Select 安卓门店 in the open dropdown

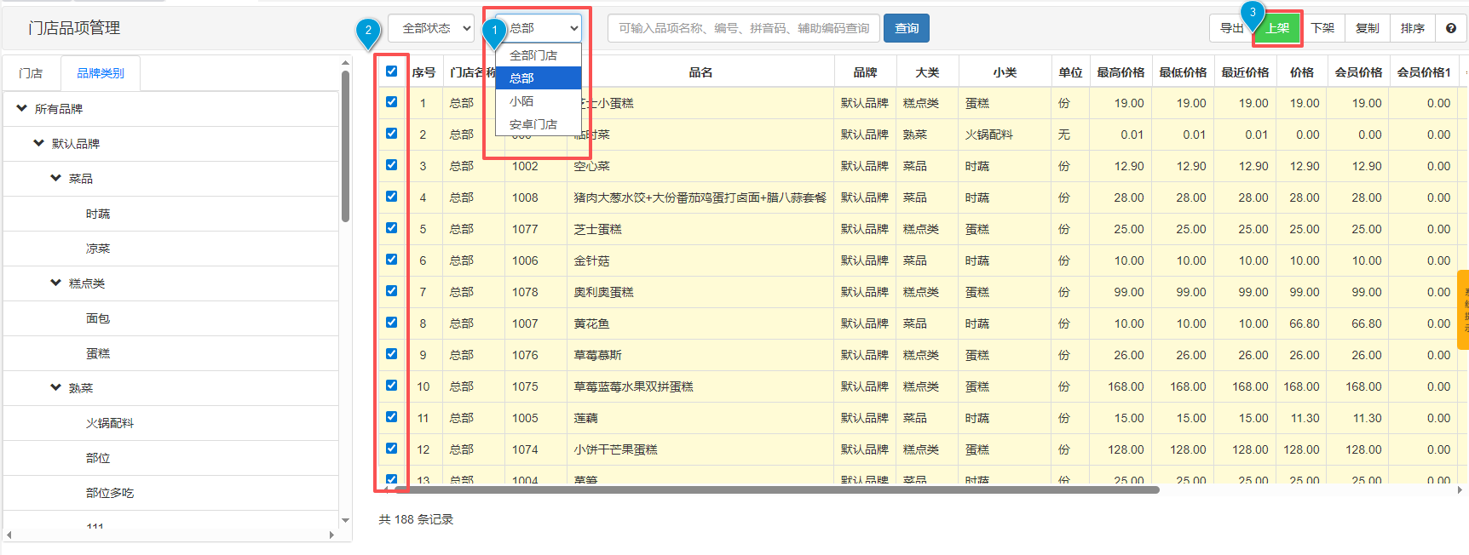(533, 124)
